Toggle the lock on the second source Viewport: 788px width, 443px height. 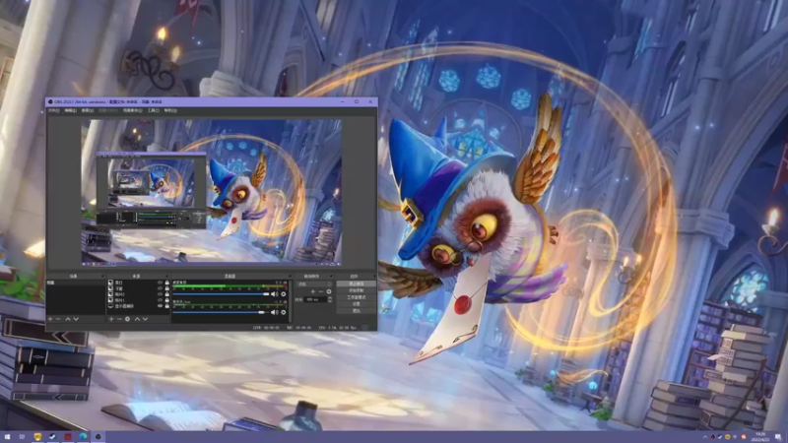166,288
